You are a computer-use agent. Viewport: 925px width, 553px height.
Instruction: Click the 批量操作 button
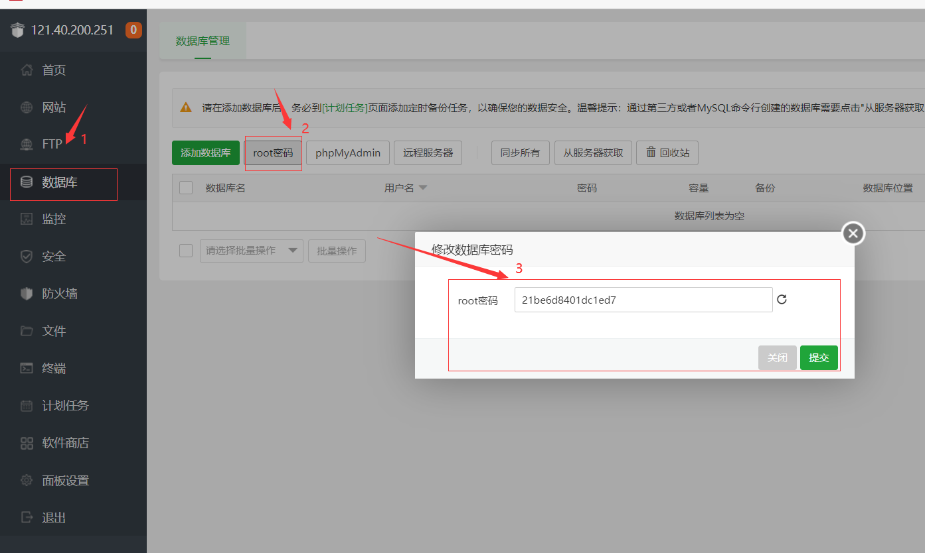pos(337,251)
